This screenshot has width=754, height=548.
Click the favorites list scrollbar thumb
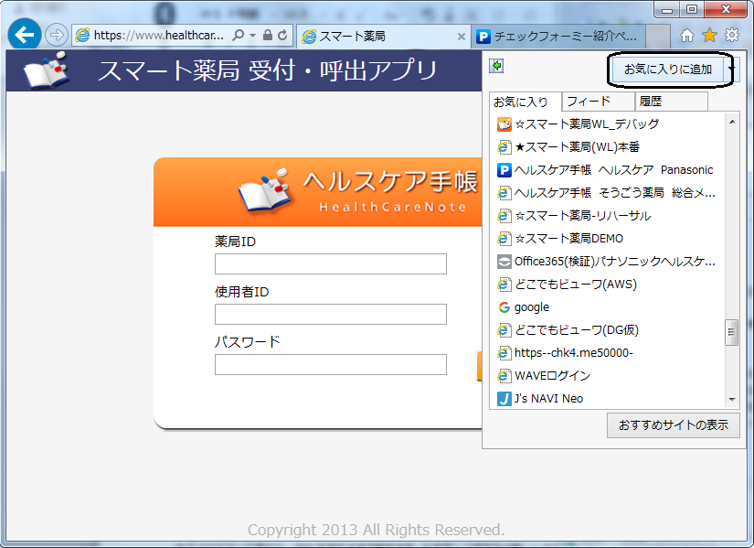point(731,332)
